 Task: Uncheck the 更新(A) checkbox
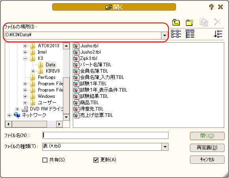pos(96,160)
